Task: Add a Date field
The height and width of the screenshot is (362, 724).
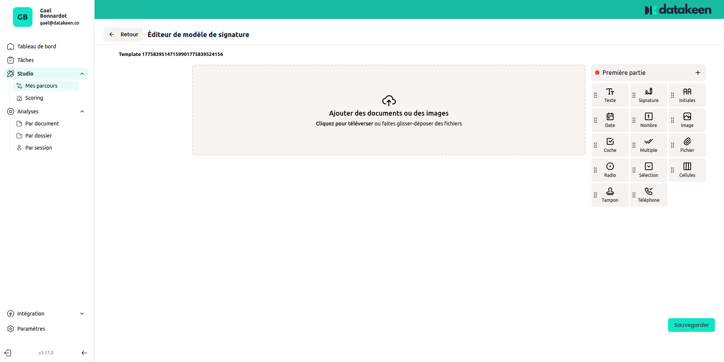Action: [609, 120]
